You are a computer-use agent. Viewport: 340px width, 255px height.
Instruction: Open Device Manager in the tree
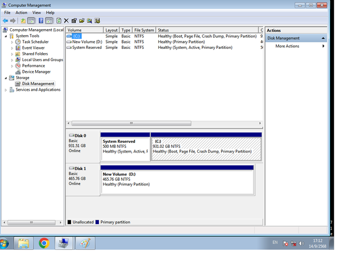pyautogui.click(x=36, y=72)
